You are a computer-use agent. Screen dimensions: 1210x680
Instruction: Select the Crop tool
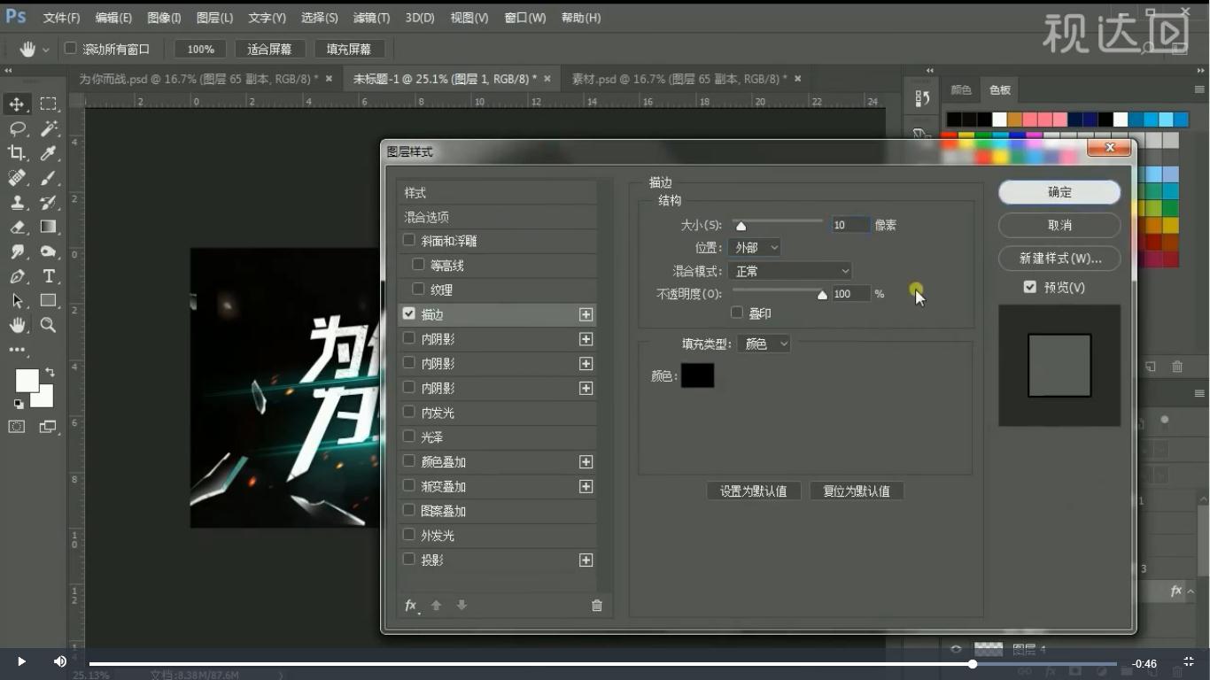[x=18, y=152]
